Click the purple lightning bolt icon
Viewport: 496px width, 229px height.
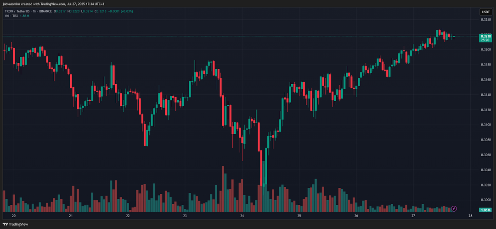point(454,209)
